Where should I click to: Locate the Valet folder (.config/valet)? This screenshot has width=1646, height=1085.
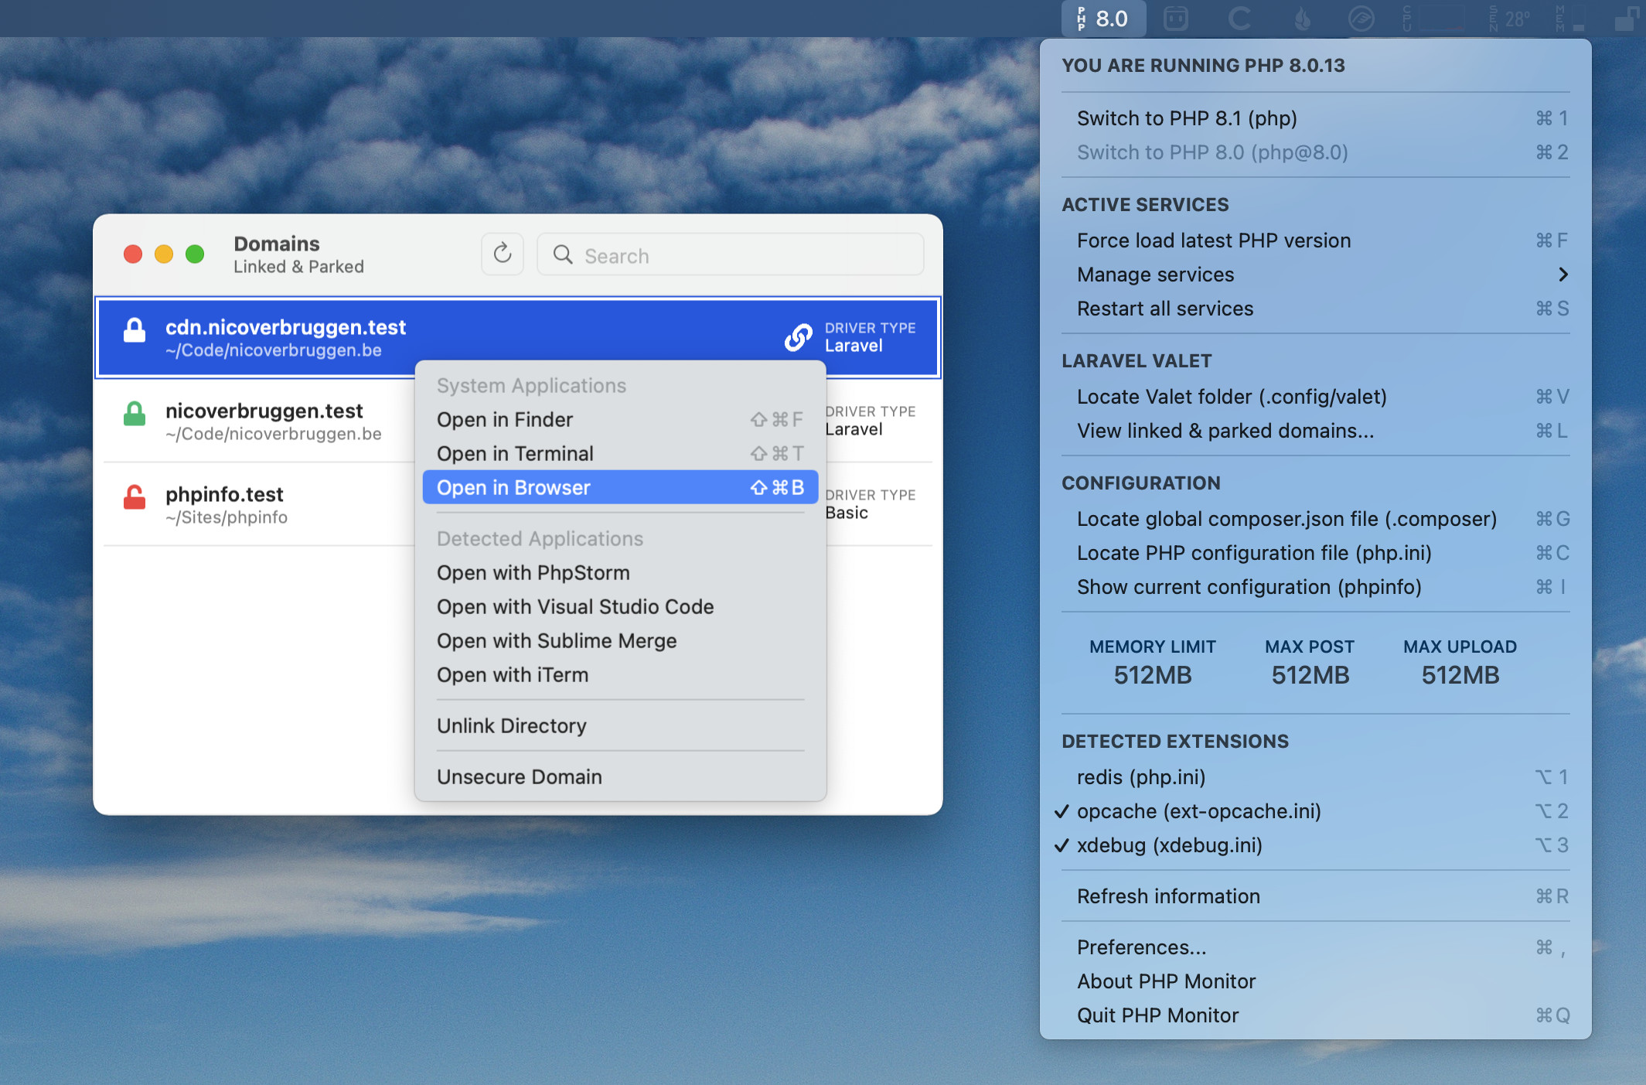coord(1315,397)
